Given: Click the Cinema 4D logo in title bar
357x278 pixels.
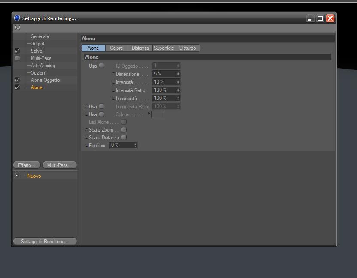Looking at the screenshot, I should 17,18.
